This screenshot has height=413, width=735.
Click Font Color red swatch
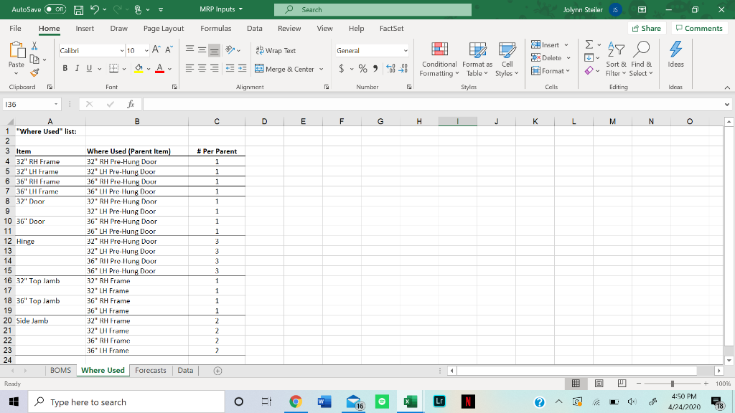pyautogui.click(x=160, y=68)
